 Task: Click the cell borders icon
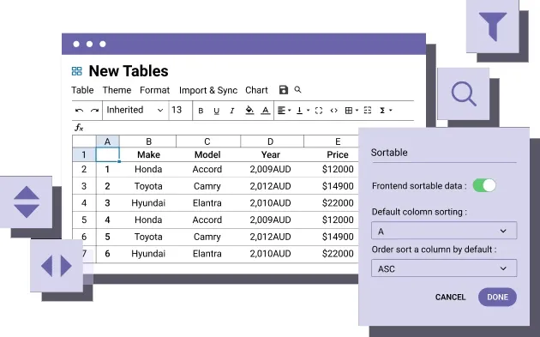coord(349,111)
